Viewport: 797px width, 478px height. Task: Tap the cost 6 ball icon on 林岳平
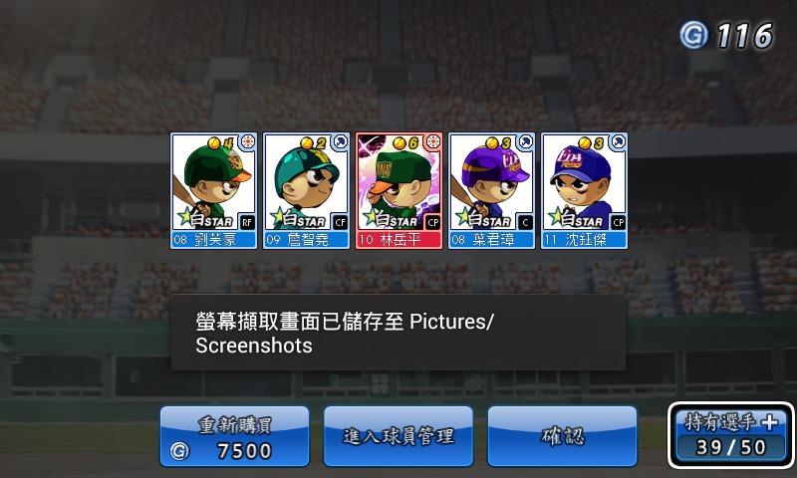pos(399,143)
